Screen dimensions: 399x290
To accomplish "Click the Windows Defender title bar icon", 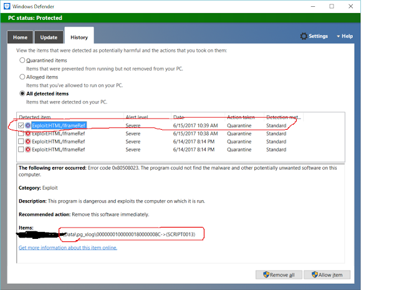I will tap(7, 6).
